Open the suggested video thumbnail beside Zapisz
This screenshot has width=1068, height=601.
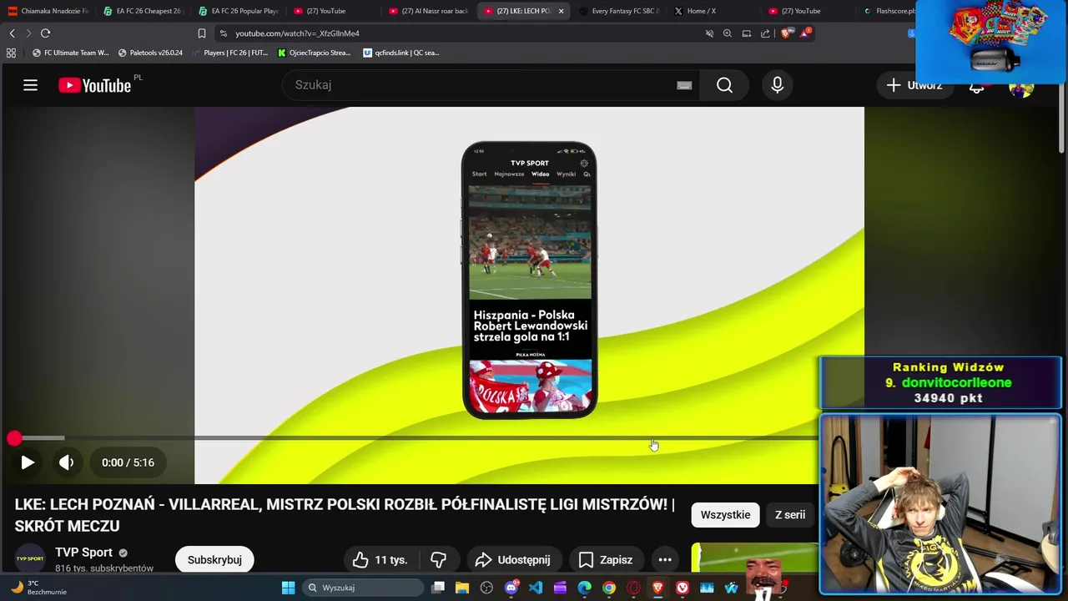coord(755,558)
